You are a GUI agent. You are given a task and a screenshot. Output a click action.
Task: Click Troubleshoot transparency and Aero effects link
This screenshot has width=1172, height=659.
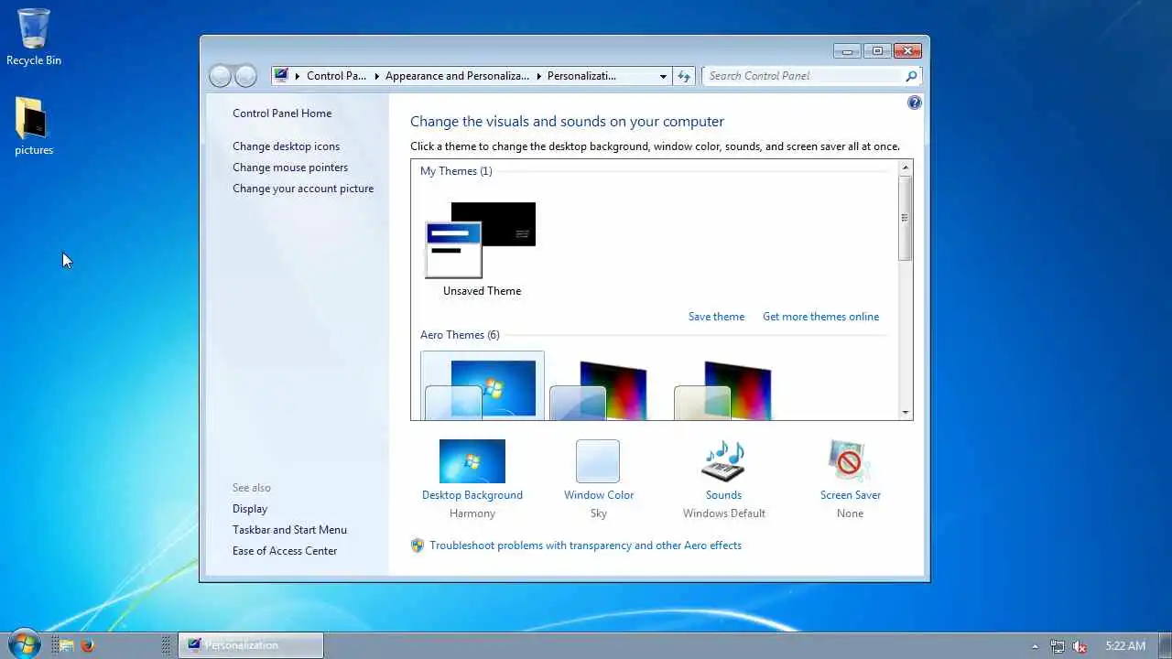(x=585, y=546)
